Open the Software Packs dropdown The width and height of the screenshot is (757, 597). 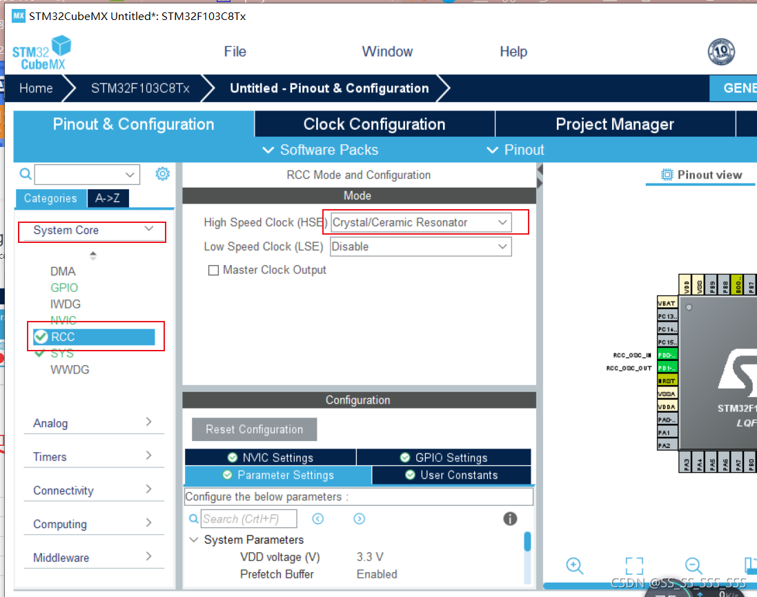(x=321, y=150)
